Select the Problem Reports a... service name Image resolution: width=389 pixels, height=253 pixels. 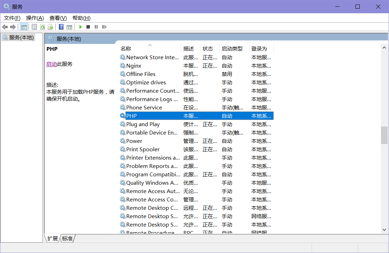point(152,166)
